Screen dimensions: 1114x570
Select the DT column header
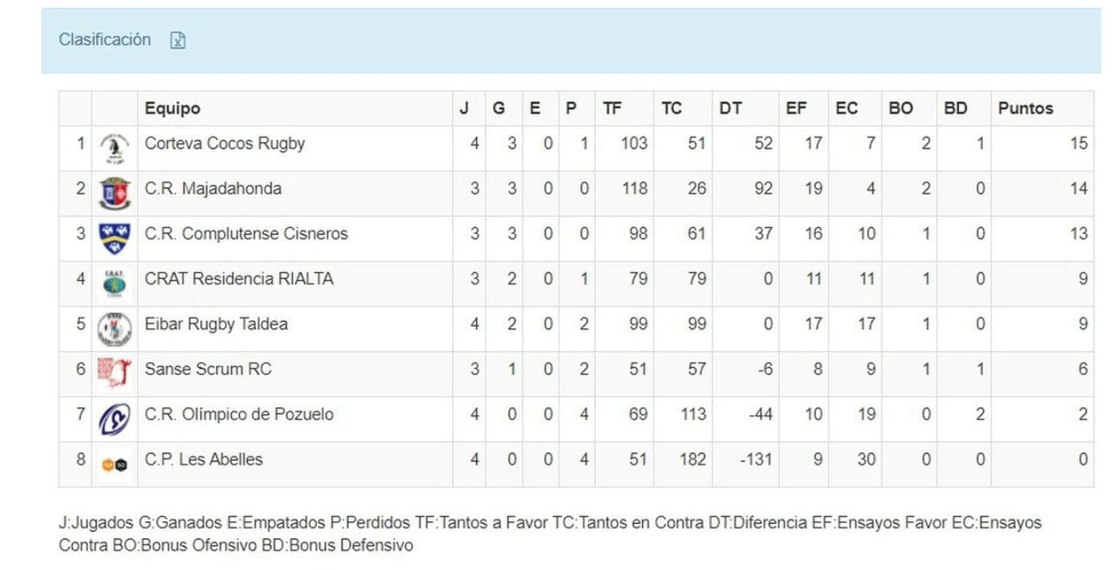730,109
